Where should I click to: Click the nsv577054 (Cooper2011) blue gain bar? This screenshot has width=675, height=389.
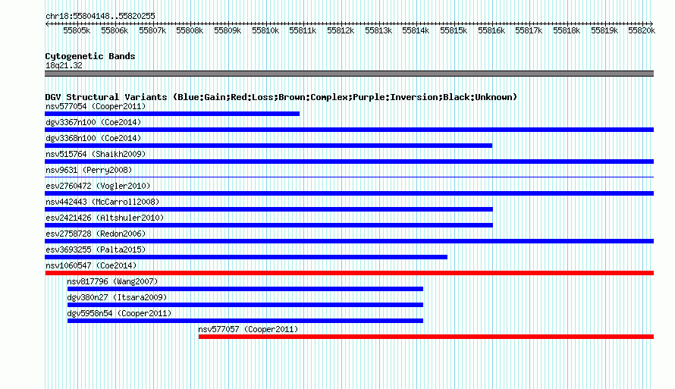click(172, 114)
